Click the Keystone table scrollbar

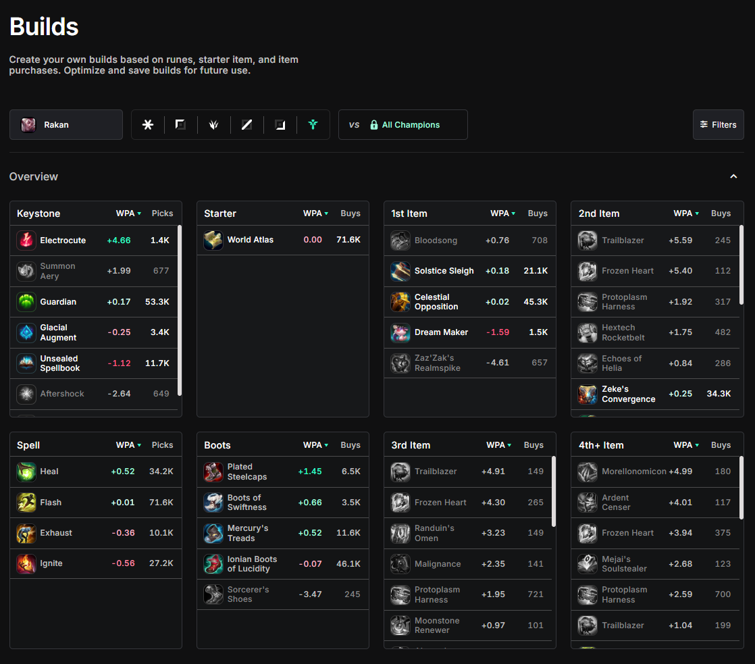pyautogui.click(x=180, y=311)
